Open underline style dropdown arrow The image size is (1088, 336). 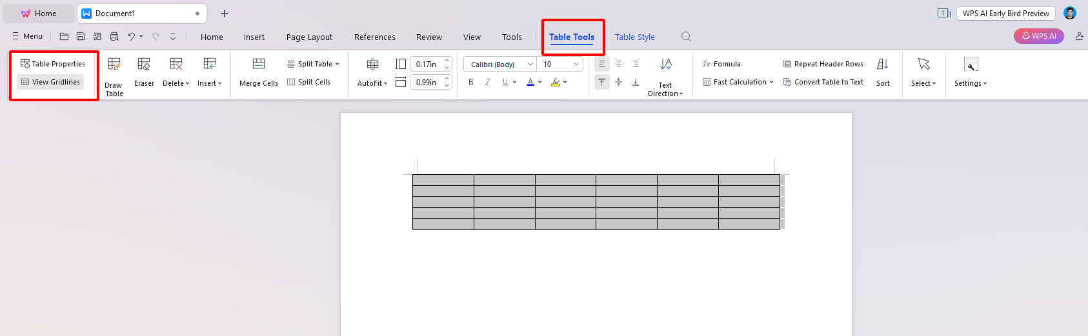[514, 82]
